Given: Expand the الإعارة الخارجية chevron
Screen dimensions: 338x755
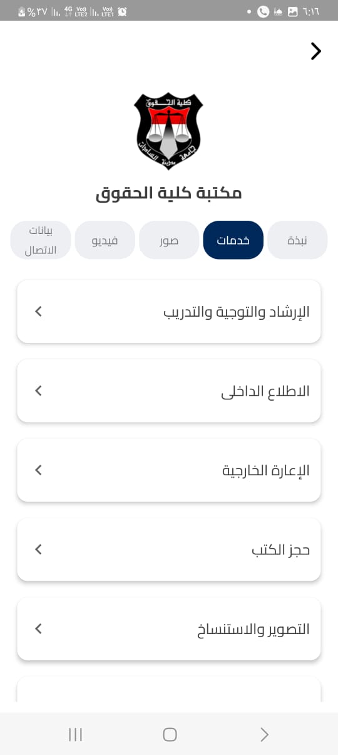Looking at the screenshot, I should pos(38,470).
